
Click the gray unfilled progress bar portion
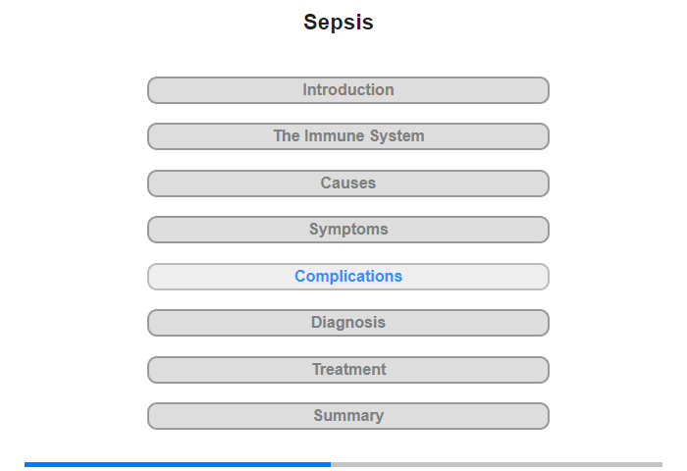(x=496, y=464)
